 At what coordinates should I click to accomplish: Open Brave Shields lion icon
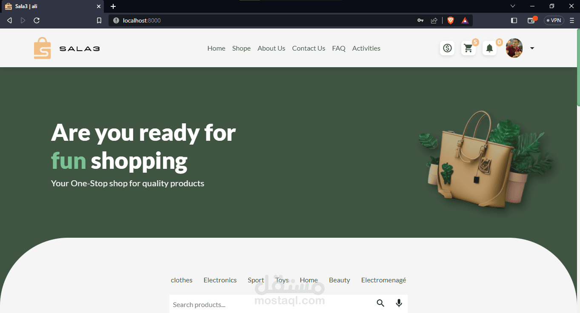[451, 20]
